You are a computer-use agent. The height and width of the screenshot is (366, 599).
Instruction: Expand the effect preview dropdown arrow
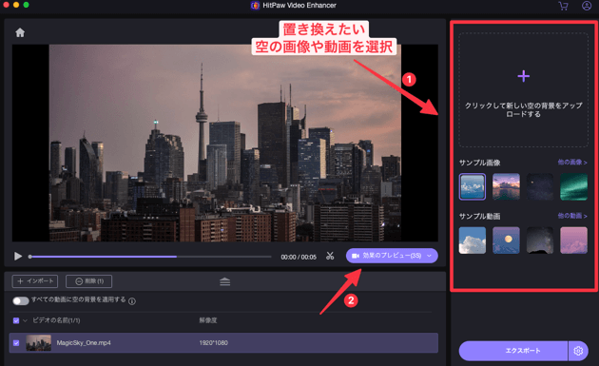point(430,256)
